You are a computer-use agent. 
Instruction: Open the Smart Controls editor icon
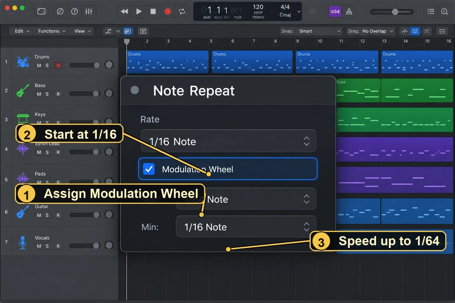click(60, 12)
